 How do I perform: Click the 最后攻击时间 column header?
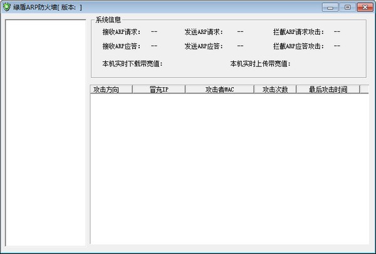pos(328,90)
